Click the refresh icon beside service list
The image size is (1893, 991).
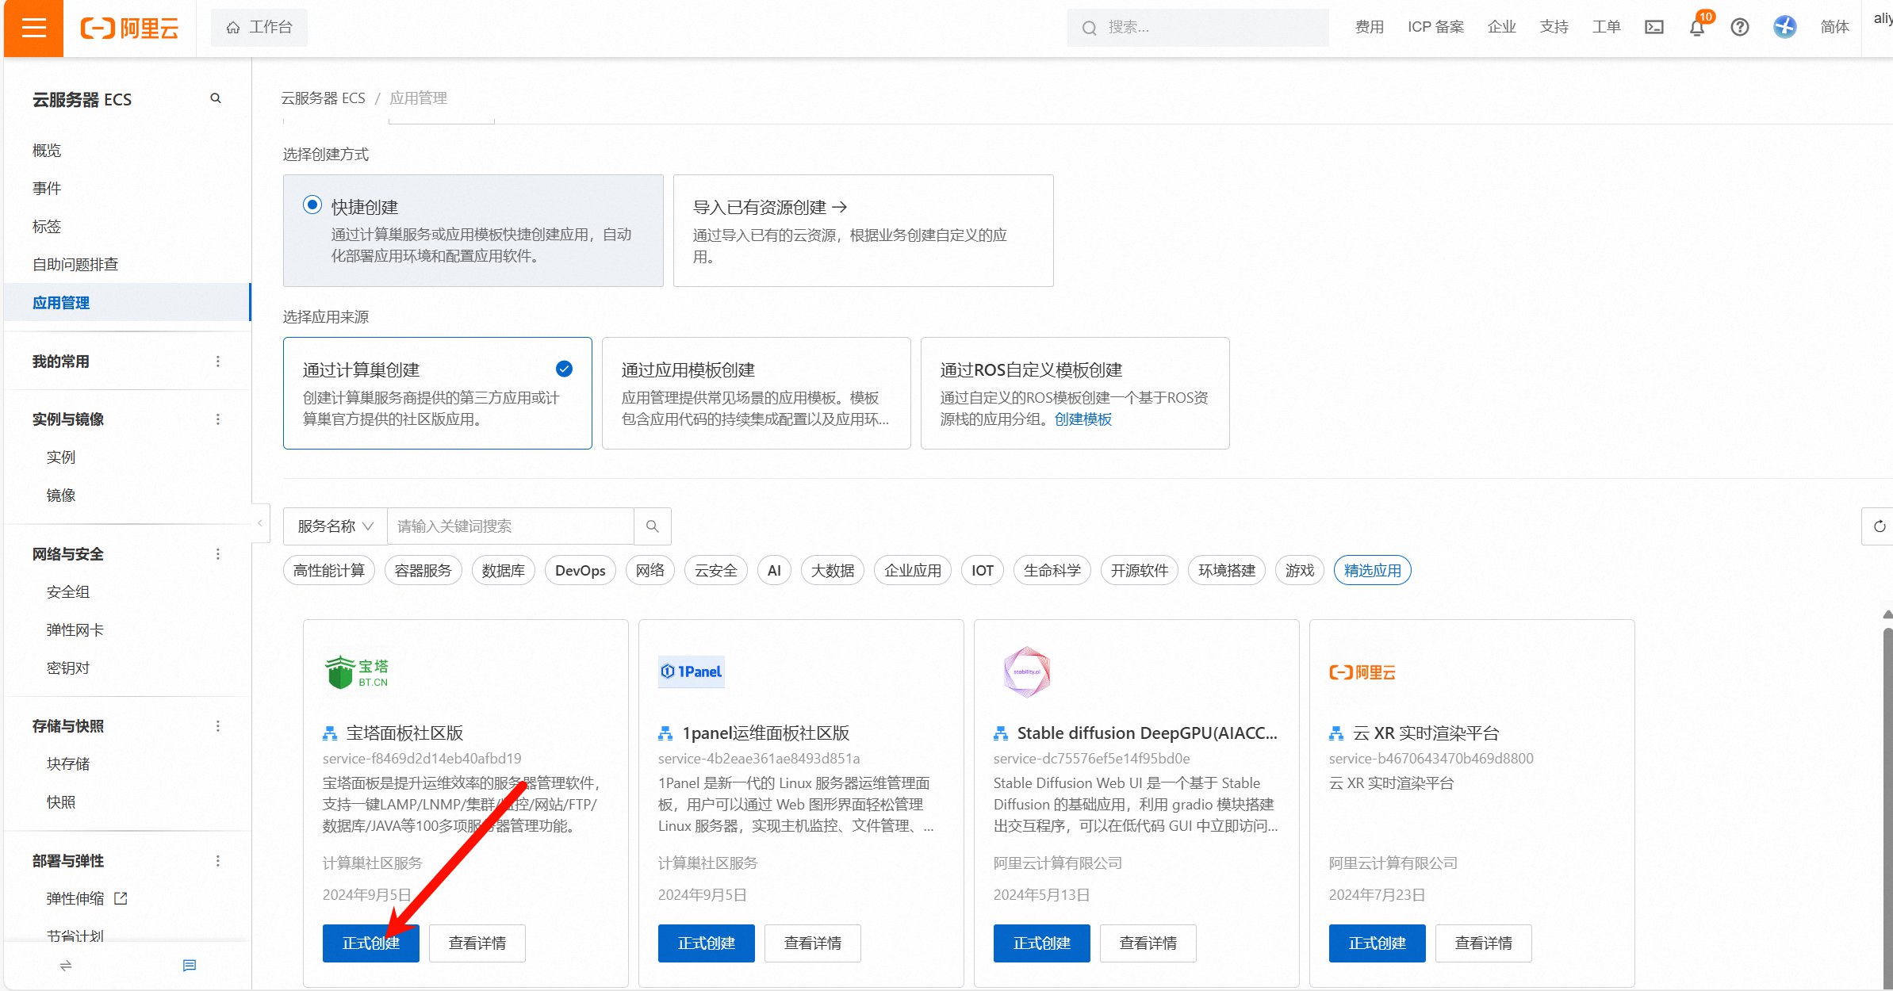1879,526
